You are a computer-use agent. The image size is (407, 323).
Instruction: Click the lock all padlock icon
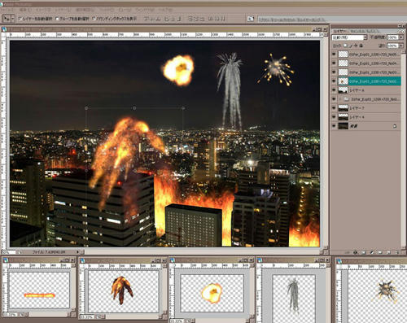[x=361, y=46]
